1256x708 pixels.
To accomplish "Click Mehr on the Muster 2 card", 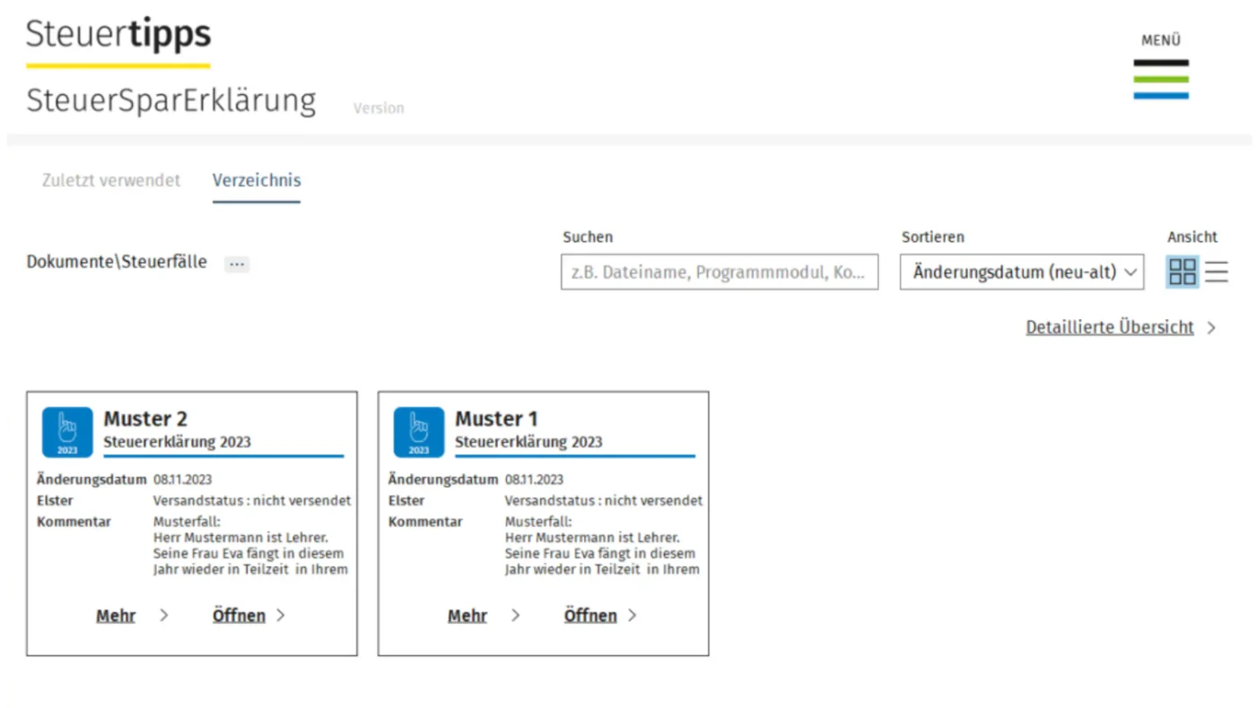I will coord(116,616).
